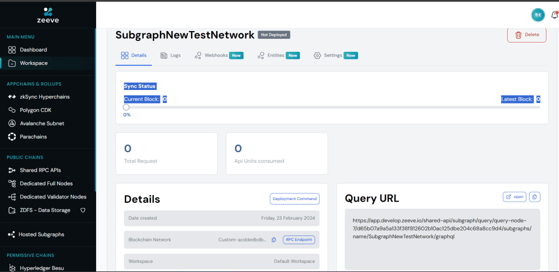
Task: Click the Workspace folder icon
Action: 12,63
